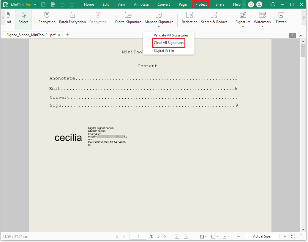308x242 pixels.
Task: Switch to the Annotate ribbon tab
Action: pyautogui.click(x=141, y=4)
